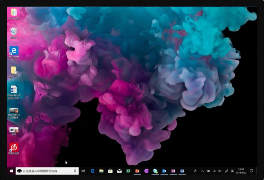Switch to Outlook on the taskbar

164,171
